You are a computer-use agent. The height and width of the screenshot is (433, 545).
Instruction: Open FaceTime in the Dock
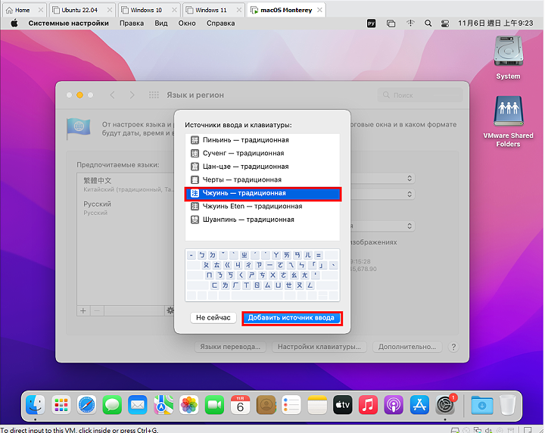coord(214,405)
